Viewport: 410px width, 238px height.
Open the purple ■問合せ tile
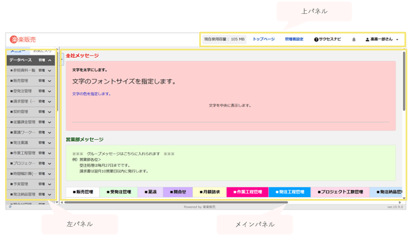pyautogui.click(x=178, y=192)
